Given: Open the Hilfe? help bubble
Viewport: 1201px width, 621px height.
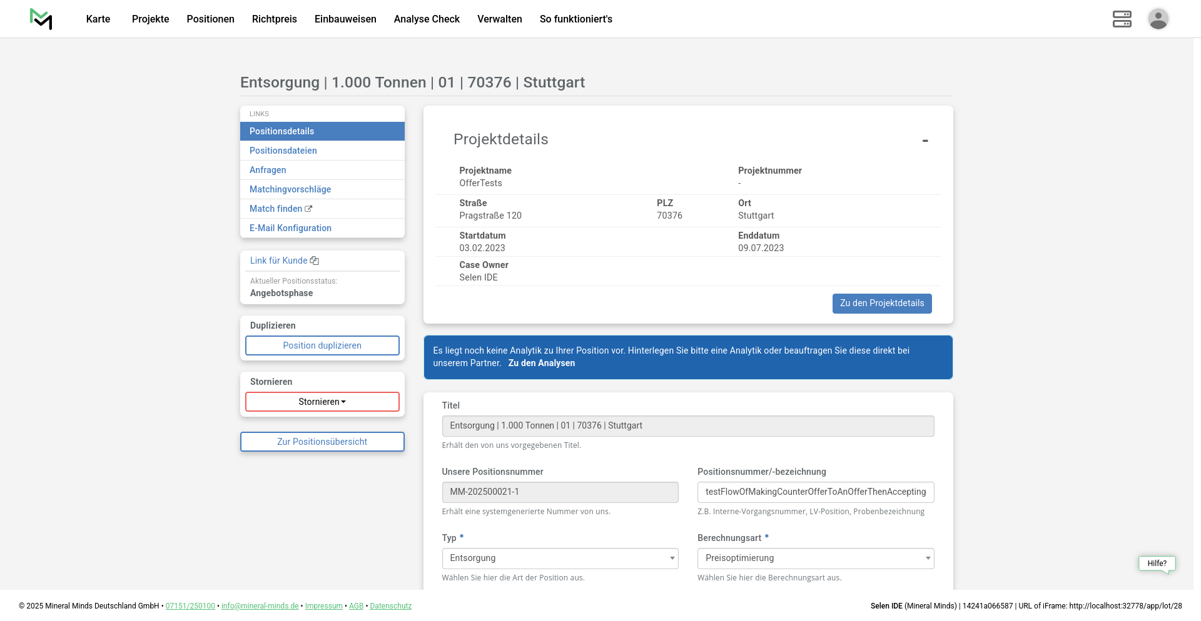Looking at the screenshot, I should (x=1157, y=564).
